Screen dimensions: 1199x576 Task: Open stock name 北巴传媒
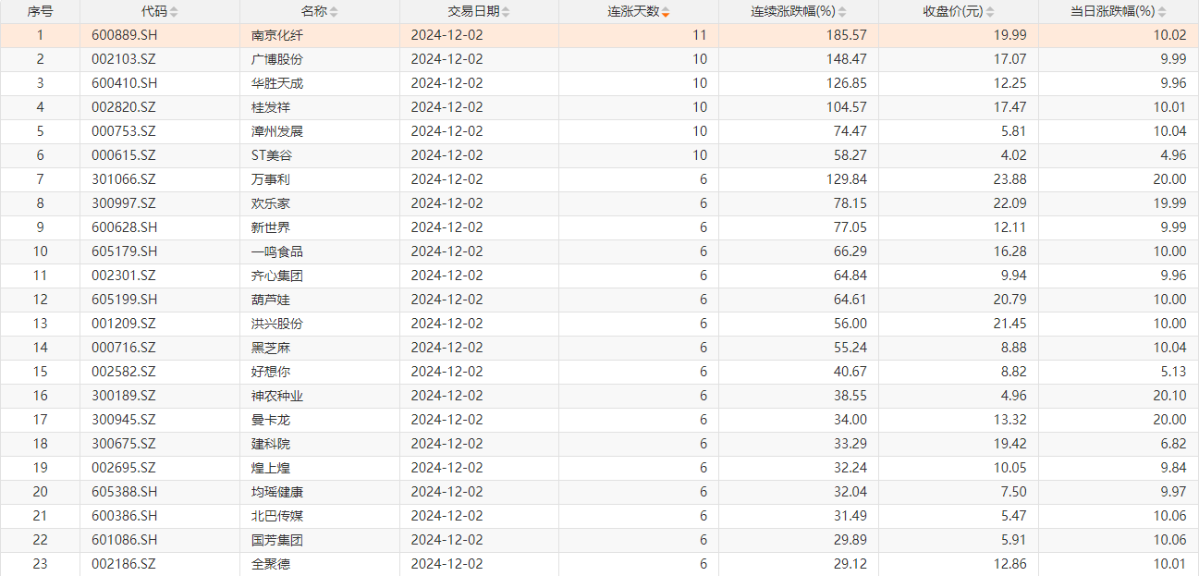(x=277, y=516)
